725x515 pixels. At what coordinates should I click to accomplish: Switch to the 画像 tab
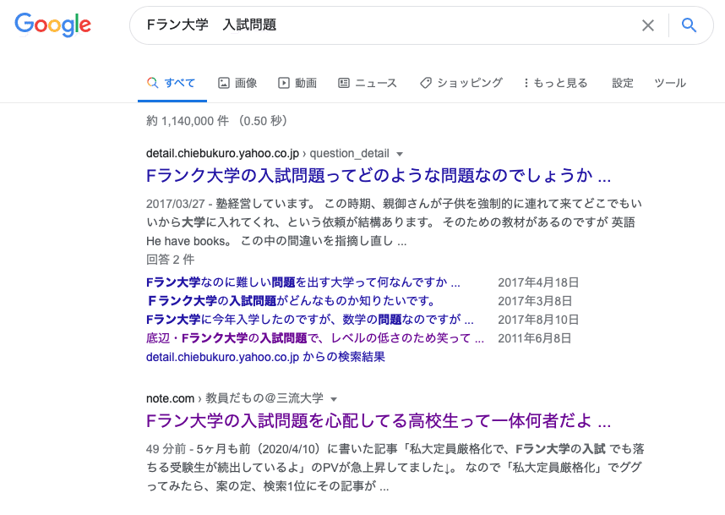coord(237,83)
